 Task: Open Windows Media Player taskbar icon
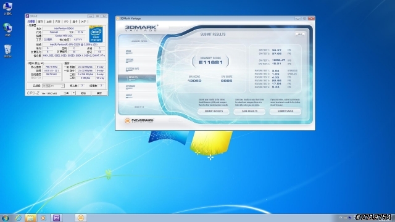pos(43,218)
